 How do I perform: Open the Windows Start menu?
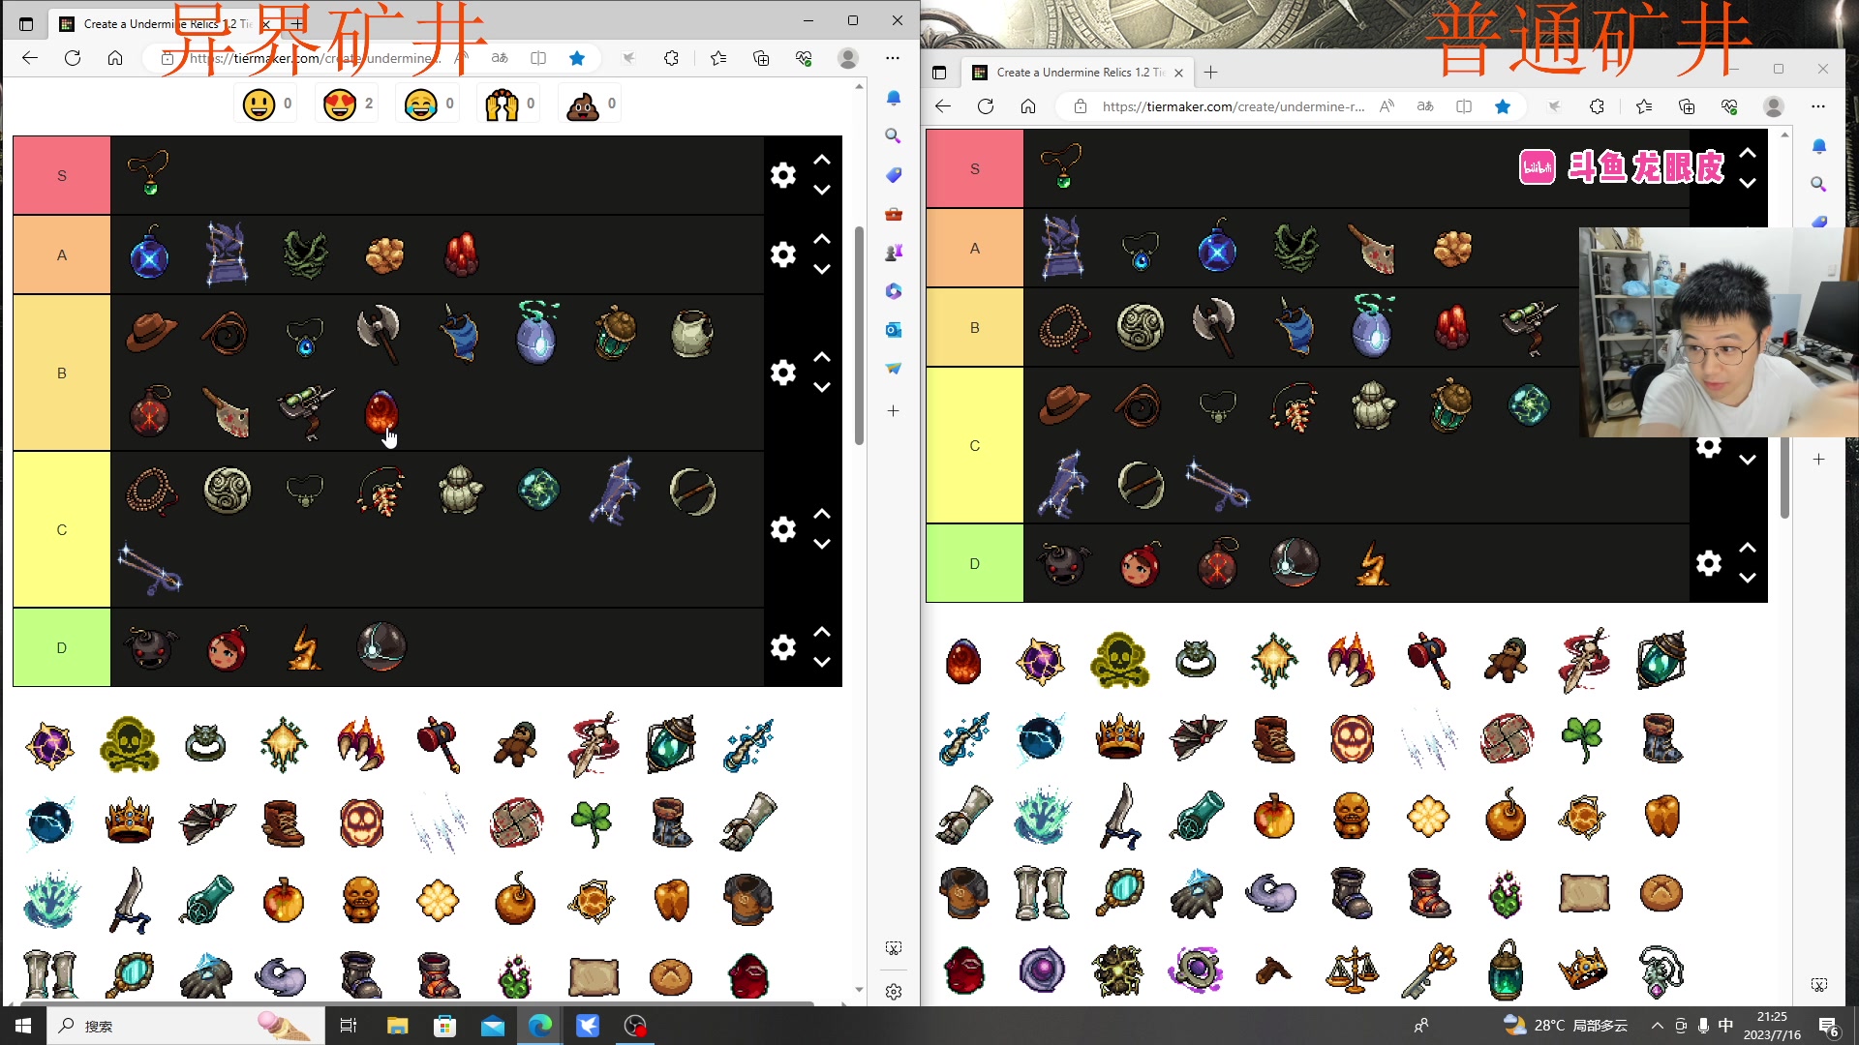(x=23, y=1026)
